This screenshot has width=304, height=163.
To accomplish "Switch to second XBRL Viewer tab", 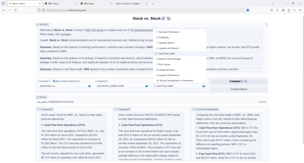I will pos(96,3).
